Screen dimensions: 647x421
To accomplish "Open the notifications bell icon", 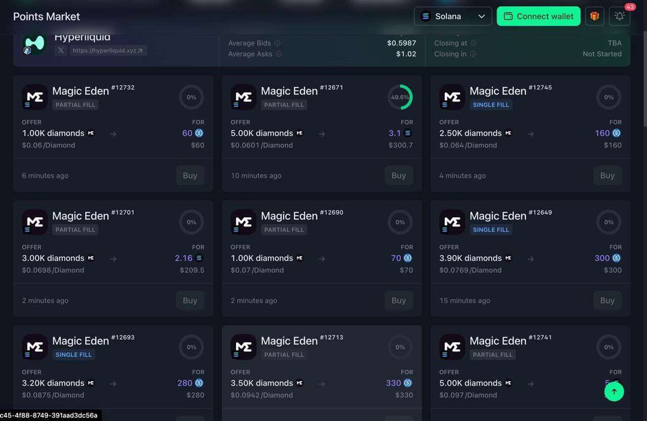I will [x=620, y=16].
